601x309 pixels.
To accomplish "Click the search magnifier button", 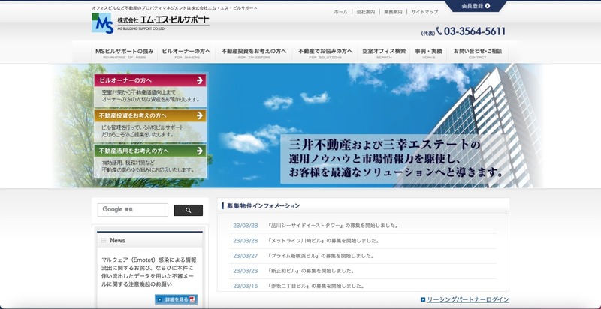I will point(188,211).
